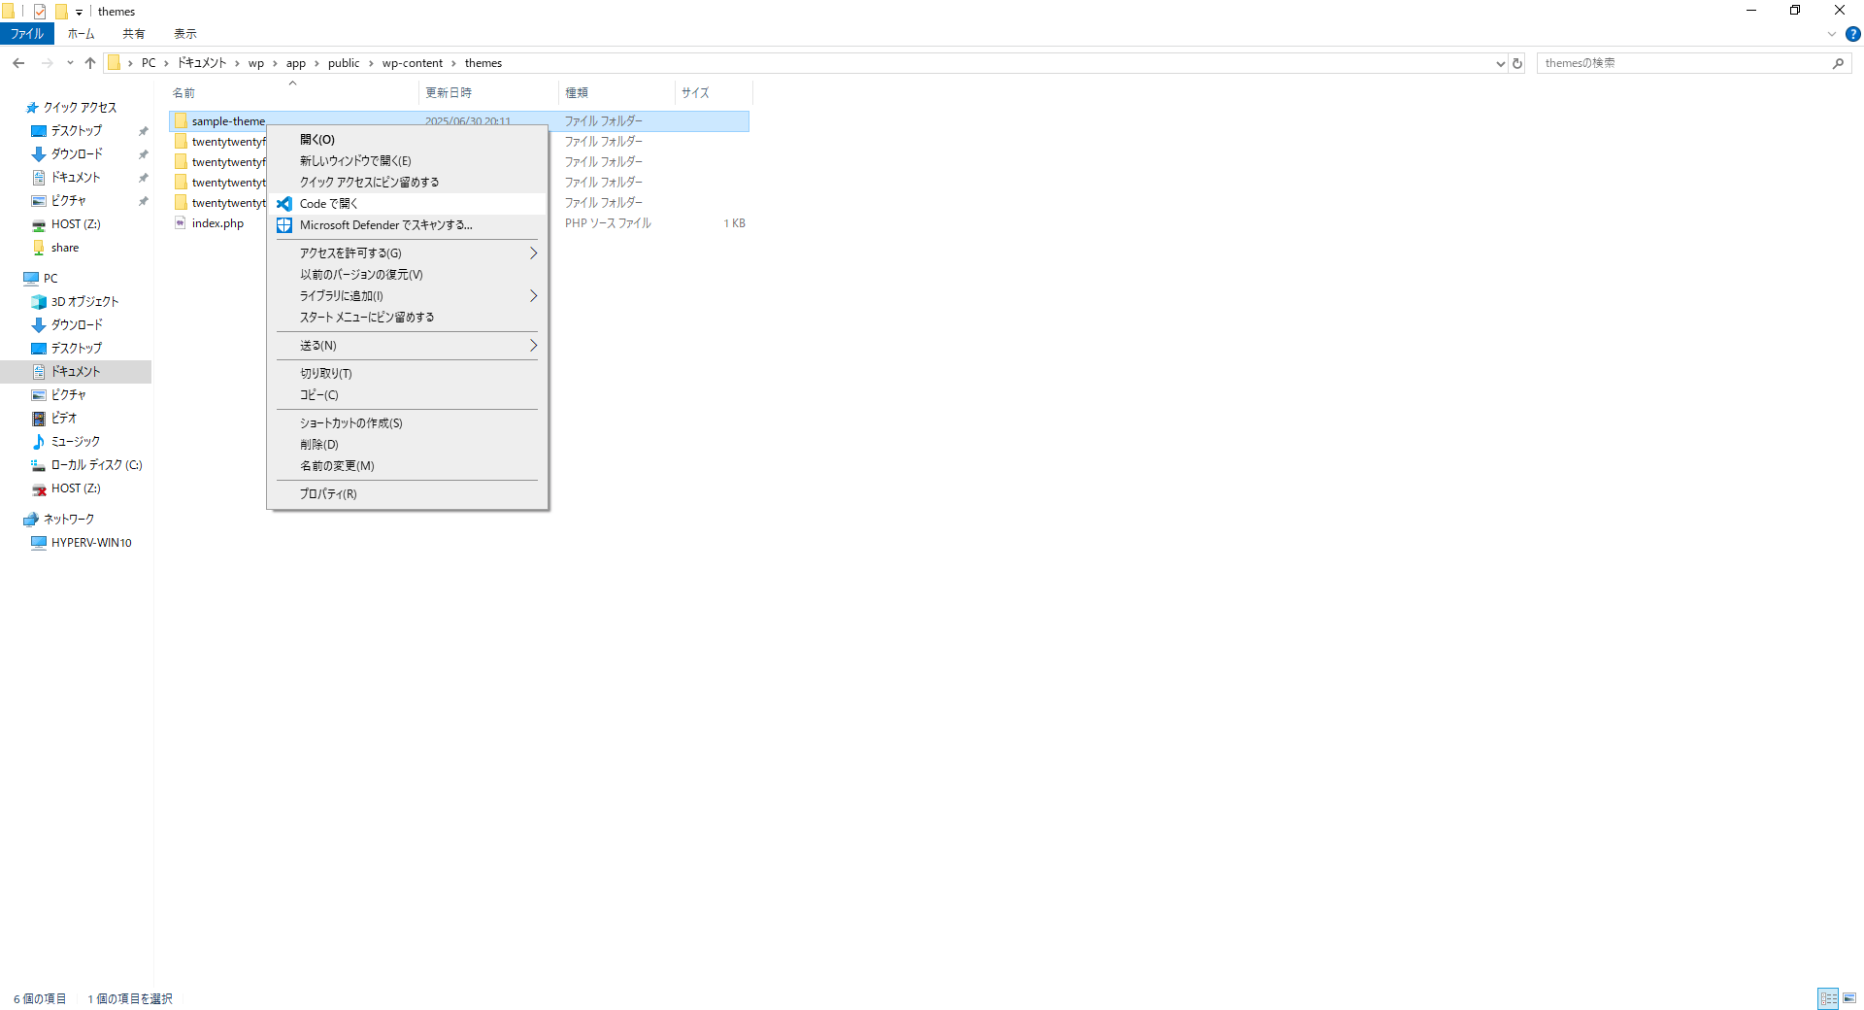The height and width of the screenshot is (1010, 1864).
Task: Choose Microsoft Defender でスキャンする
Action: click(x=407, y=225)
